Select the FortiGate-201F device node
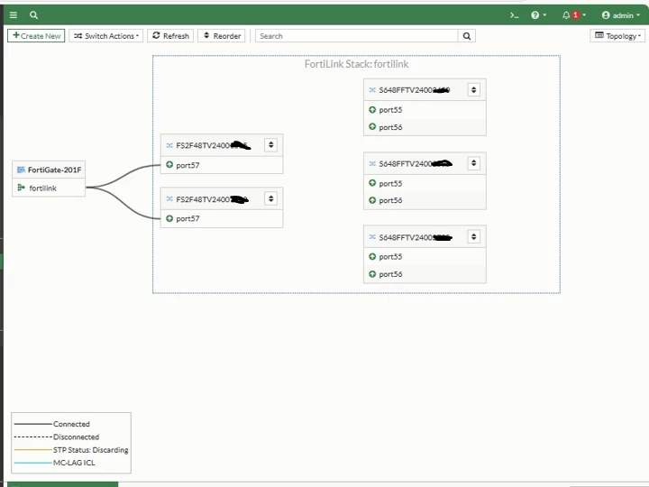 point(49,170)
